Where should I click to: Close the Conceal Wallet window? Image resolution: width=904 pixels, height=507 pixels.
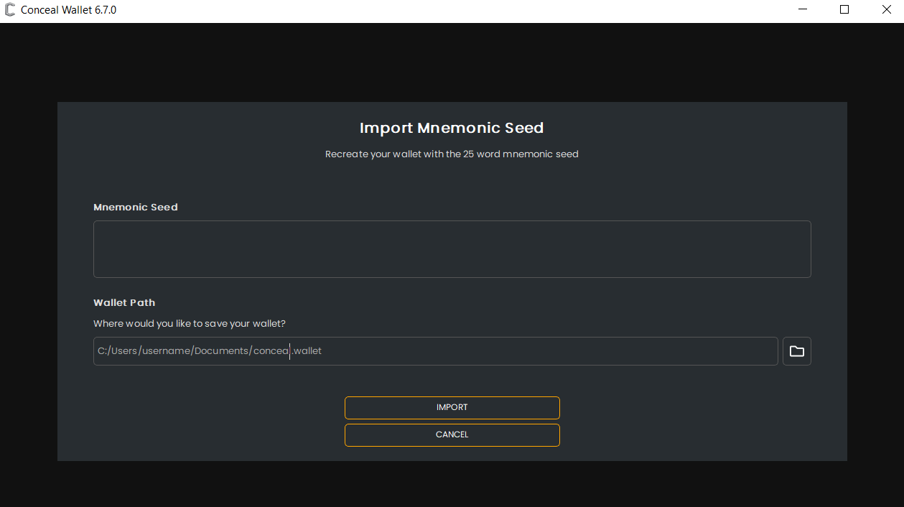pos(886,10)
